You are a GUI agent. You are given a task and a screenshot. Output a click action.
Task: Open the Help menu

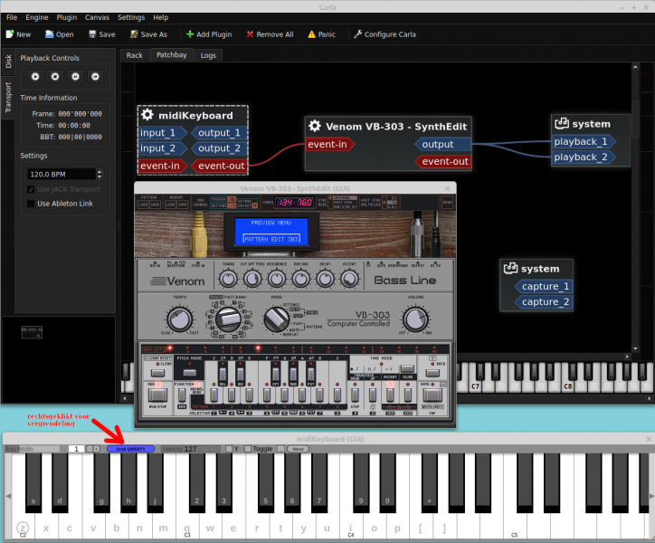point(160,17)
